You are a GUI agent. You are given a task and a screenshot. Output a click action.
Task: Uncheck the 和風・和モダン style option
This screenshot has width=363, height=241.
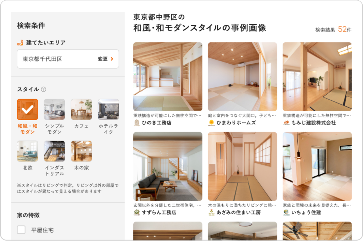[27, 110]
